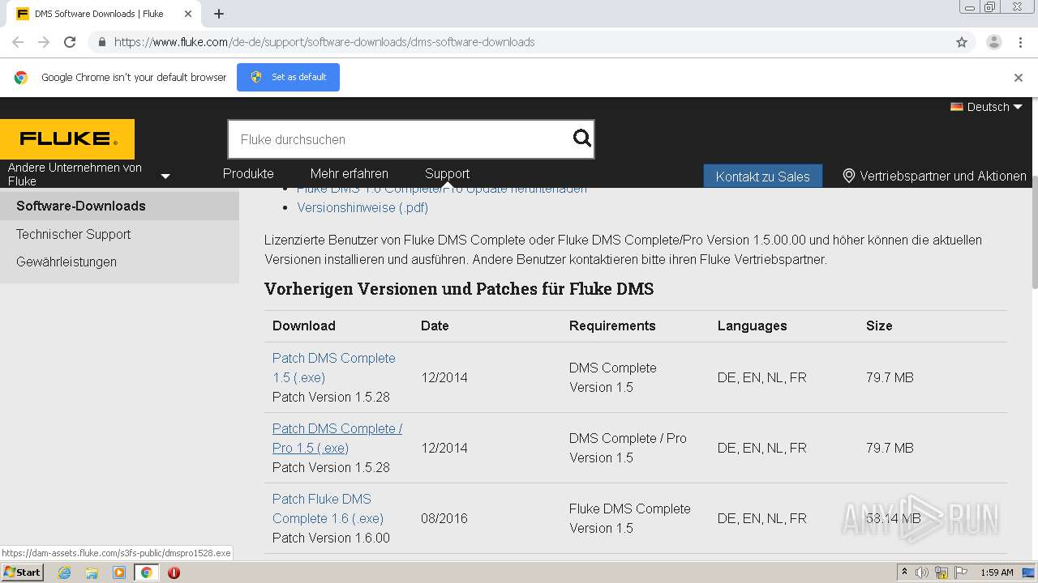
Task: Open Versionshinweise (.pdf) link
Action: pyautogui.click(x=362, y=207)
